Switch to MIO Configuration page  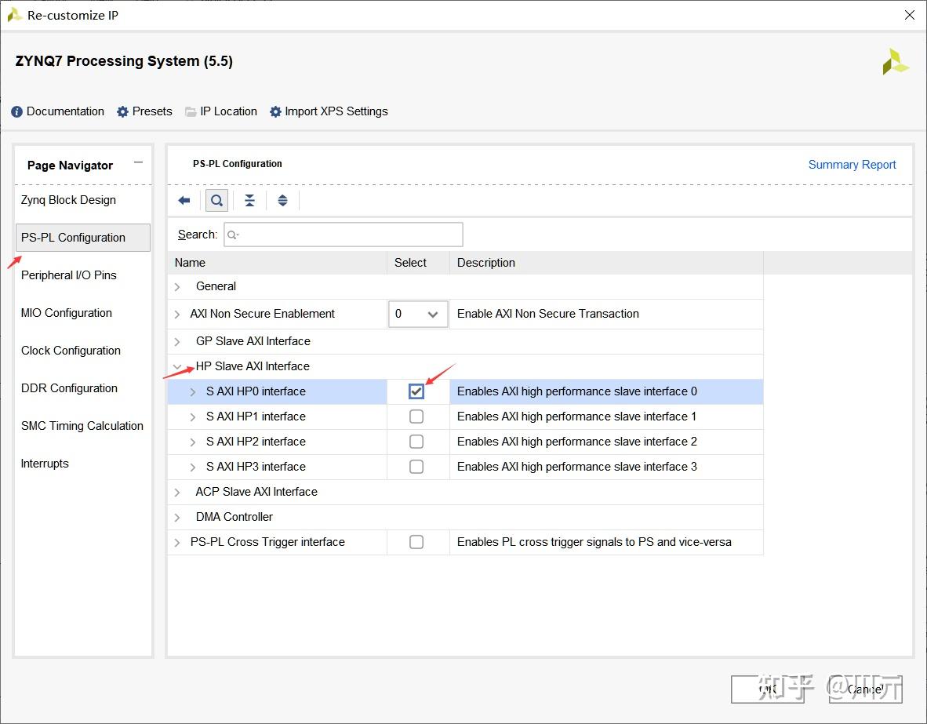[67, 313]
